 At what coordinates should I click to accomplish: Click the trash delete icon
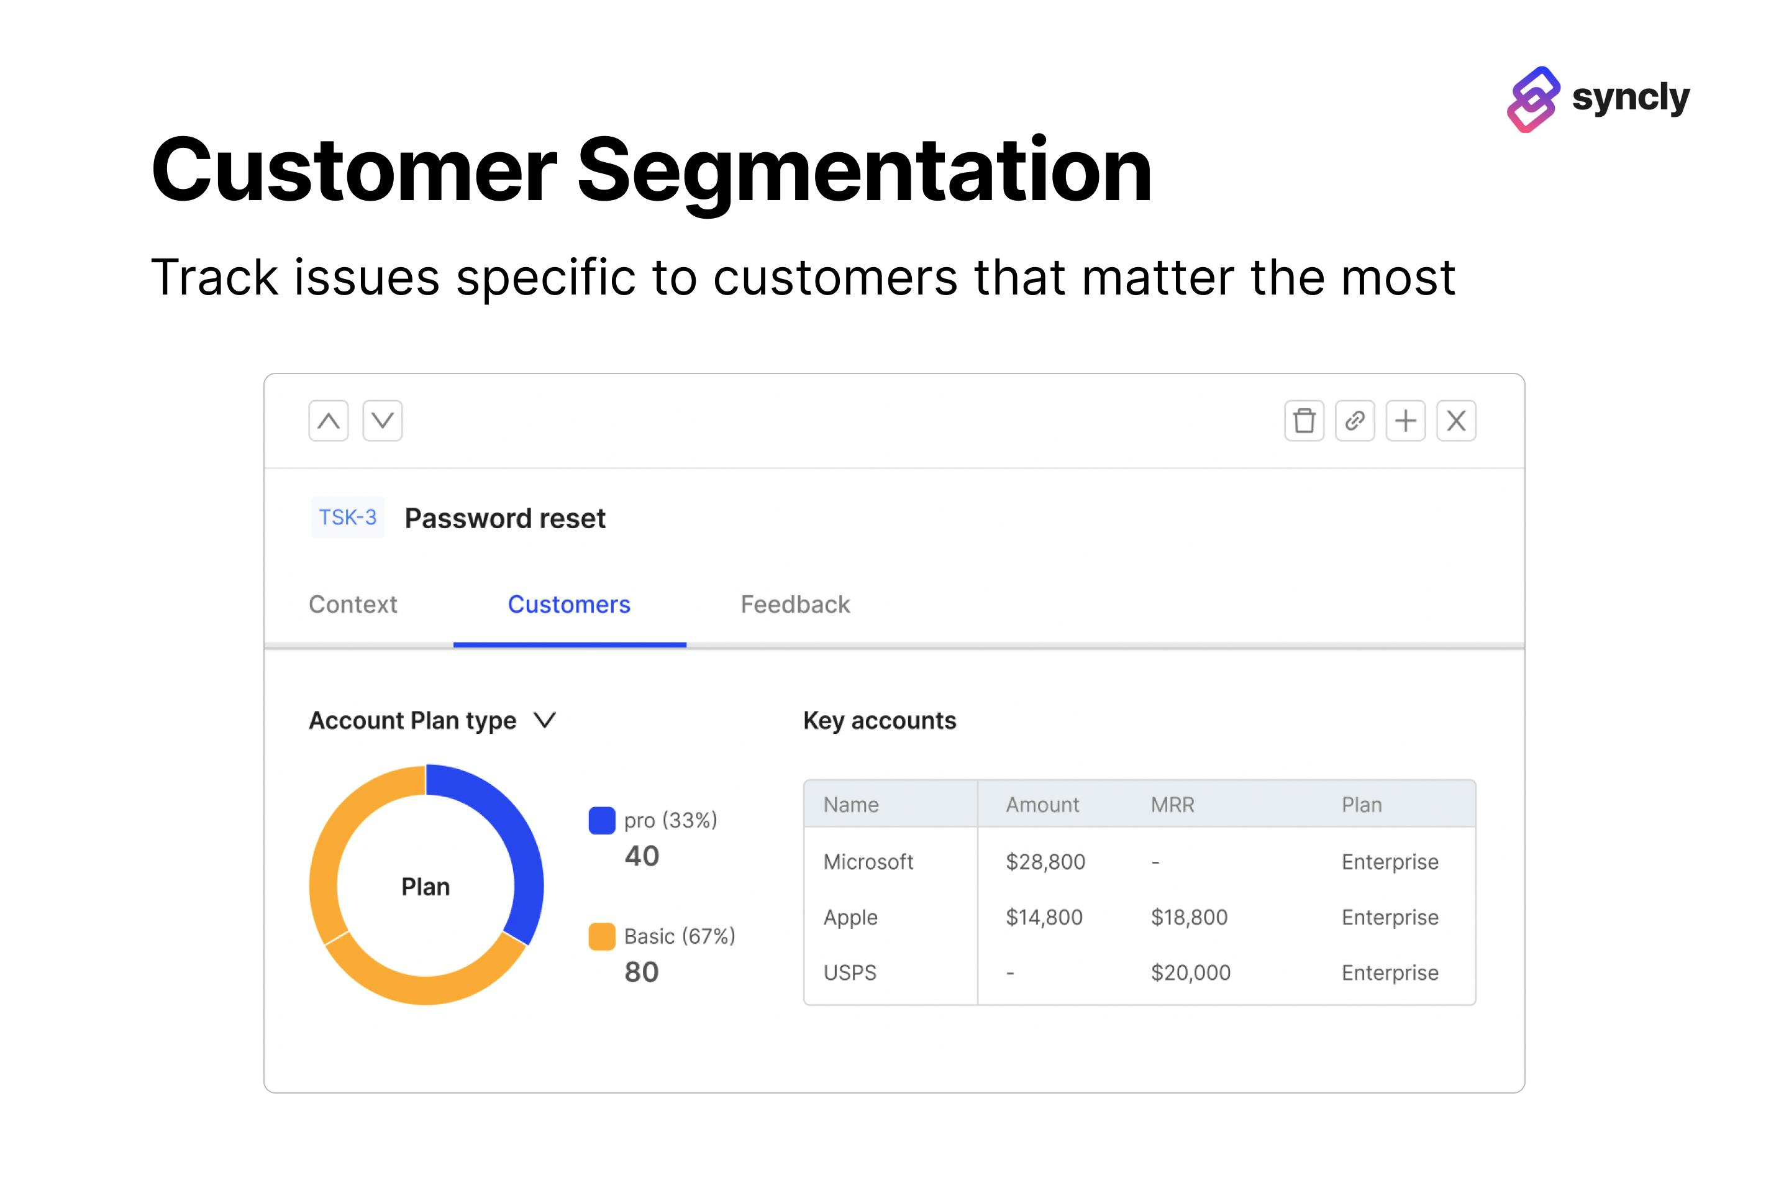click(1304, 421)
